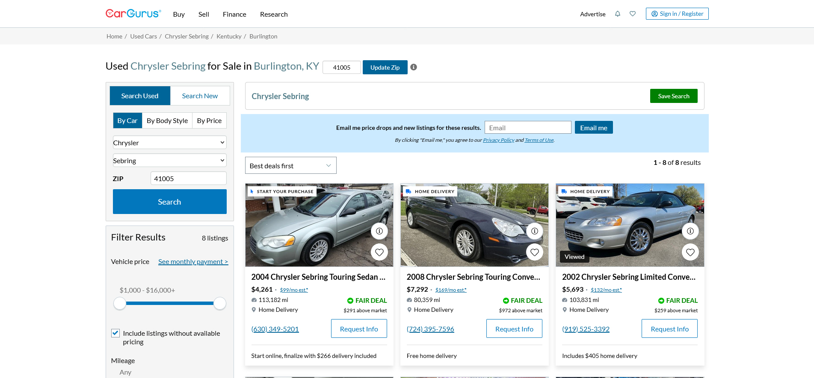Click the Advertise link

(x=593, y=14)
